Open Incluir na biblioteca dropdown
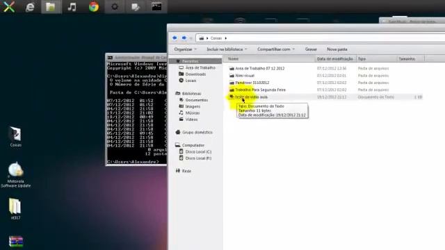The image size is (445, 250). click(227, 49)
